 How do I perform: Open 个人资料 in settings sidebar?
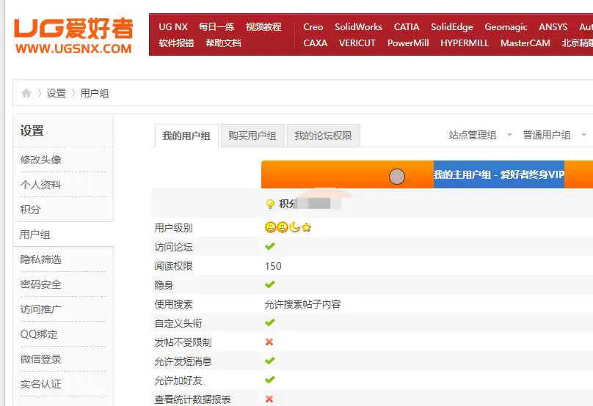click(41, 185)
